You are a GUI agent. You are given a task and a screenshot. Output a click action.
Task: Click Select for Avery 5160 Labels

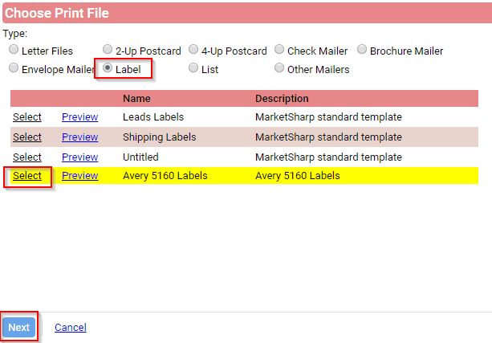27,176
